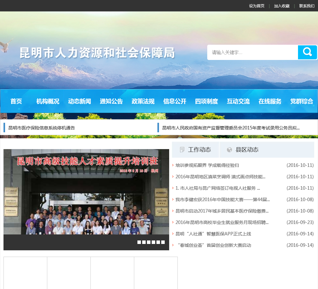Go to 首页 in the navigation bar
The height and width of the screenshot is (289, 318).
click(x=16, y=101)
